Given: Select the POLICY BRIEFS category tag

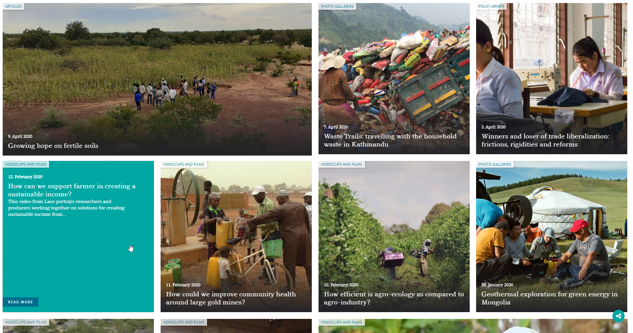Looking at the screenshot, I should point(491,6).
